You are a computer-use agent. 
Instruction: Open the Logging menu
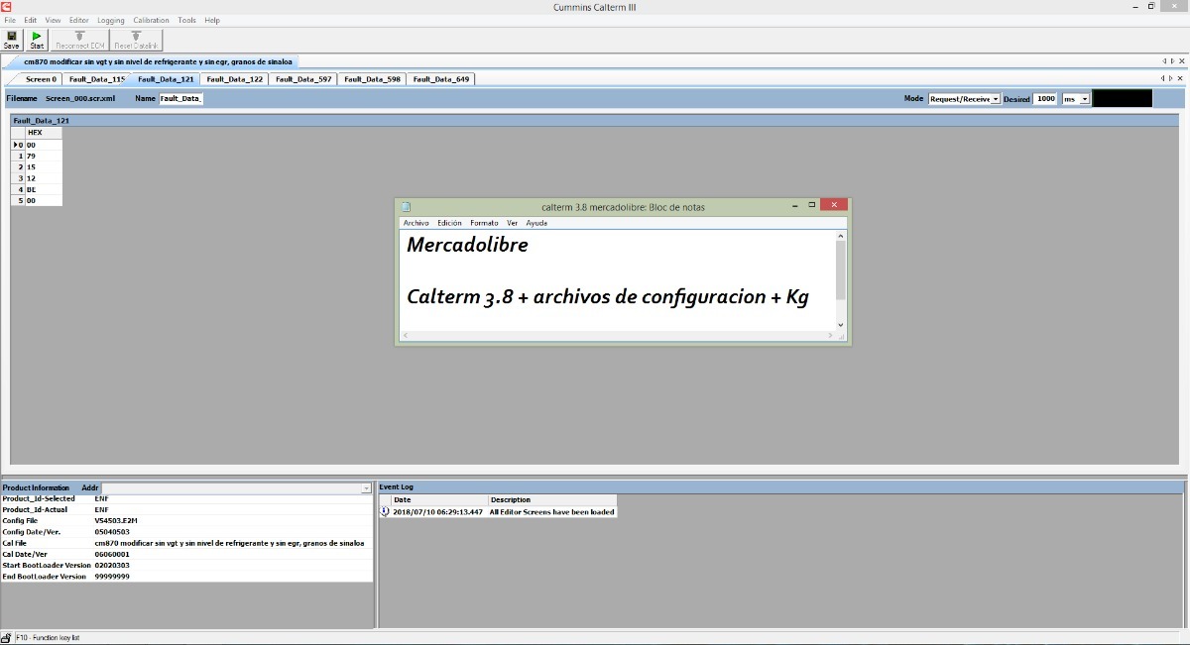[x=111, y=20]
